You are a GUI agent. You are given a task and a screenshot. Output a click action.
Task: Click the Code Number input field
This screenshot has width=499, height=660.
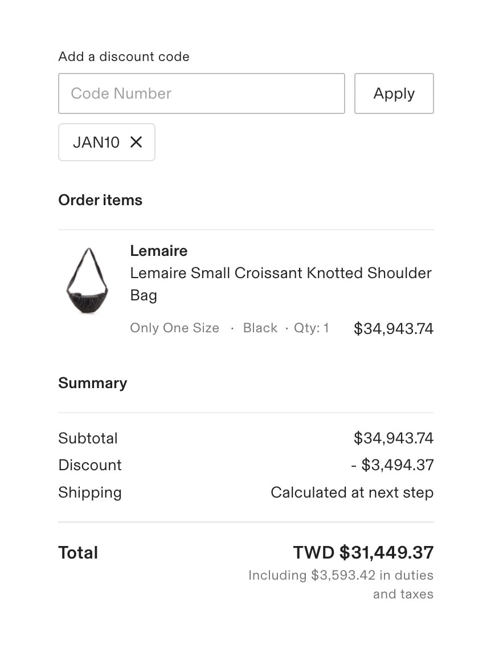(201, 93)
